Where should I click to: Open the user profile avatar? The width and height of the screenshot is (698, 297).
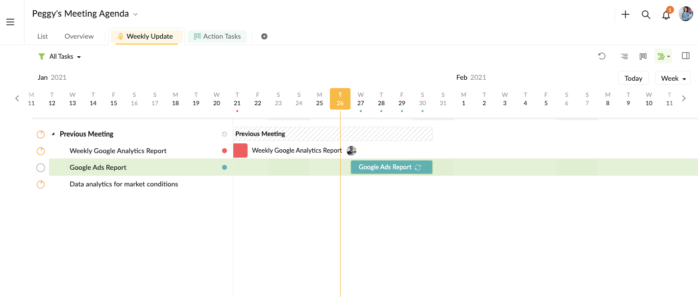pos(686,14)
